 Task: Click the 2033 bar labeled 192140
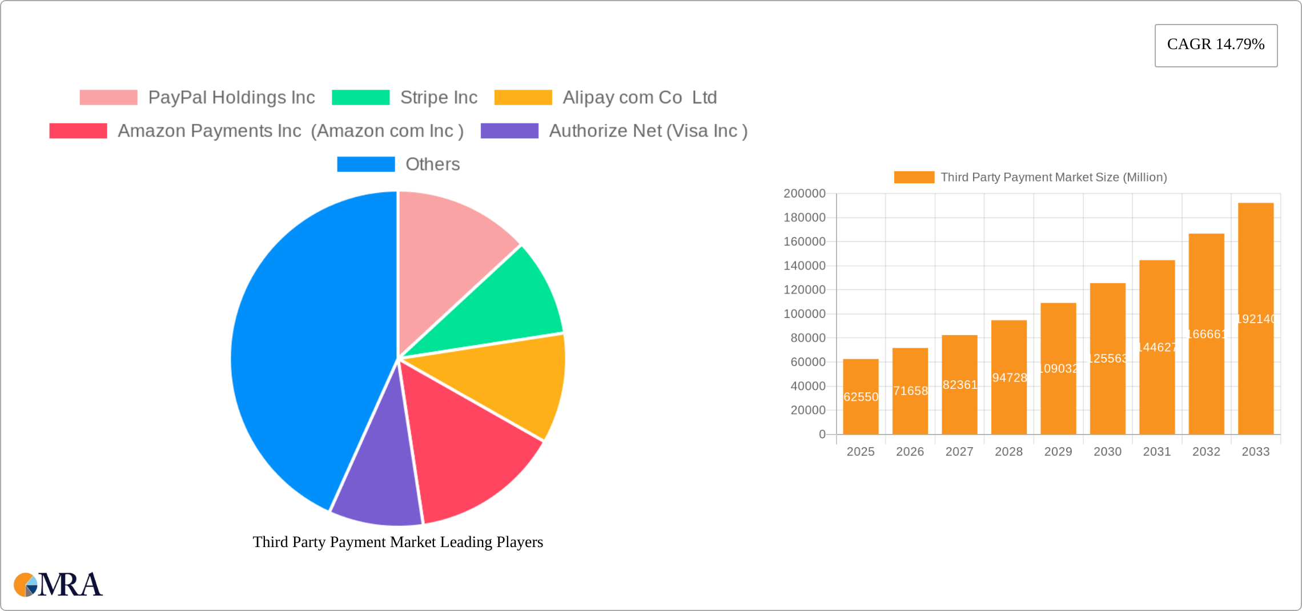coord(1256,319)
